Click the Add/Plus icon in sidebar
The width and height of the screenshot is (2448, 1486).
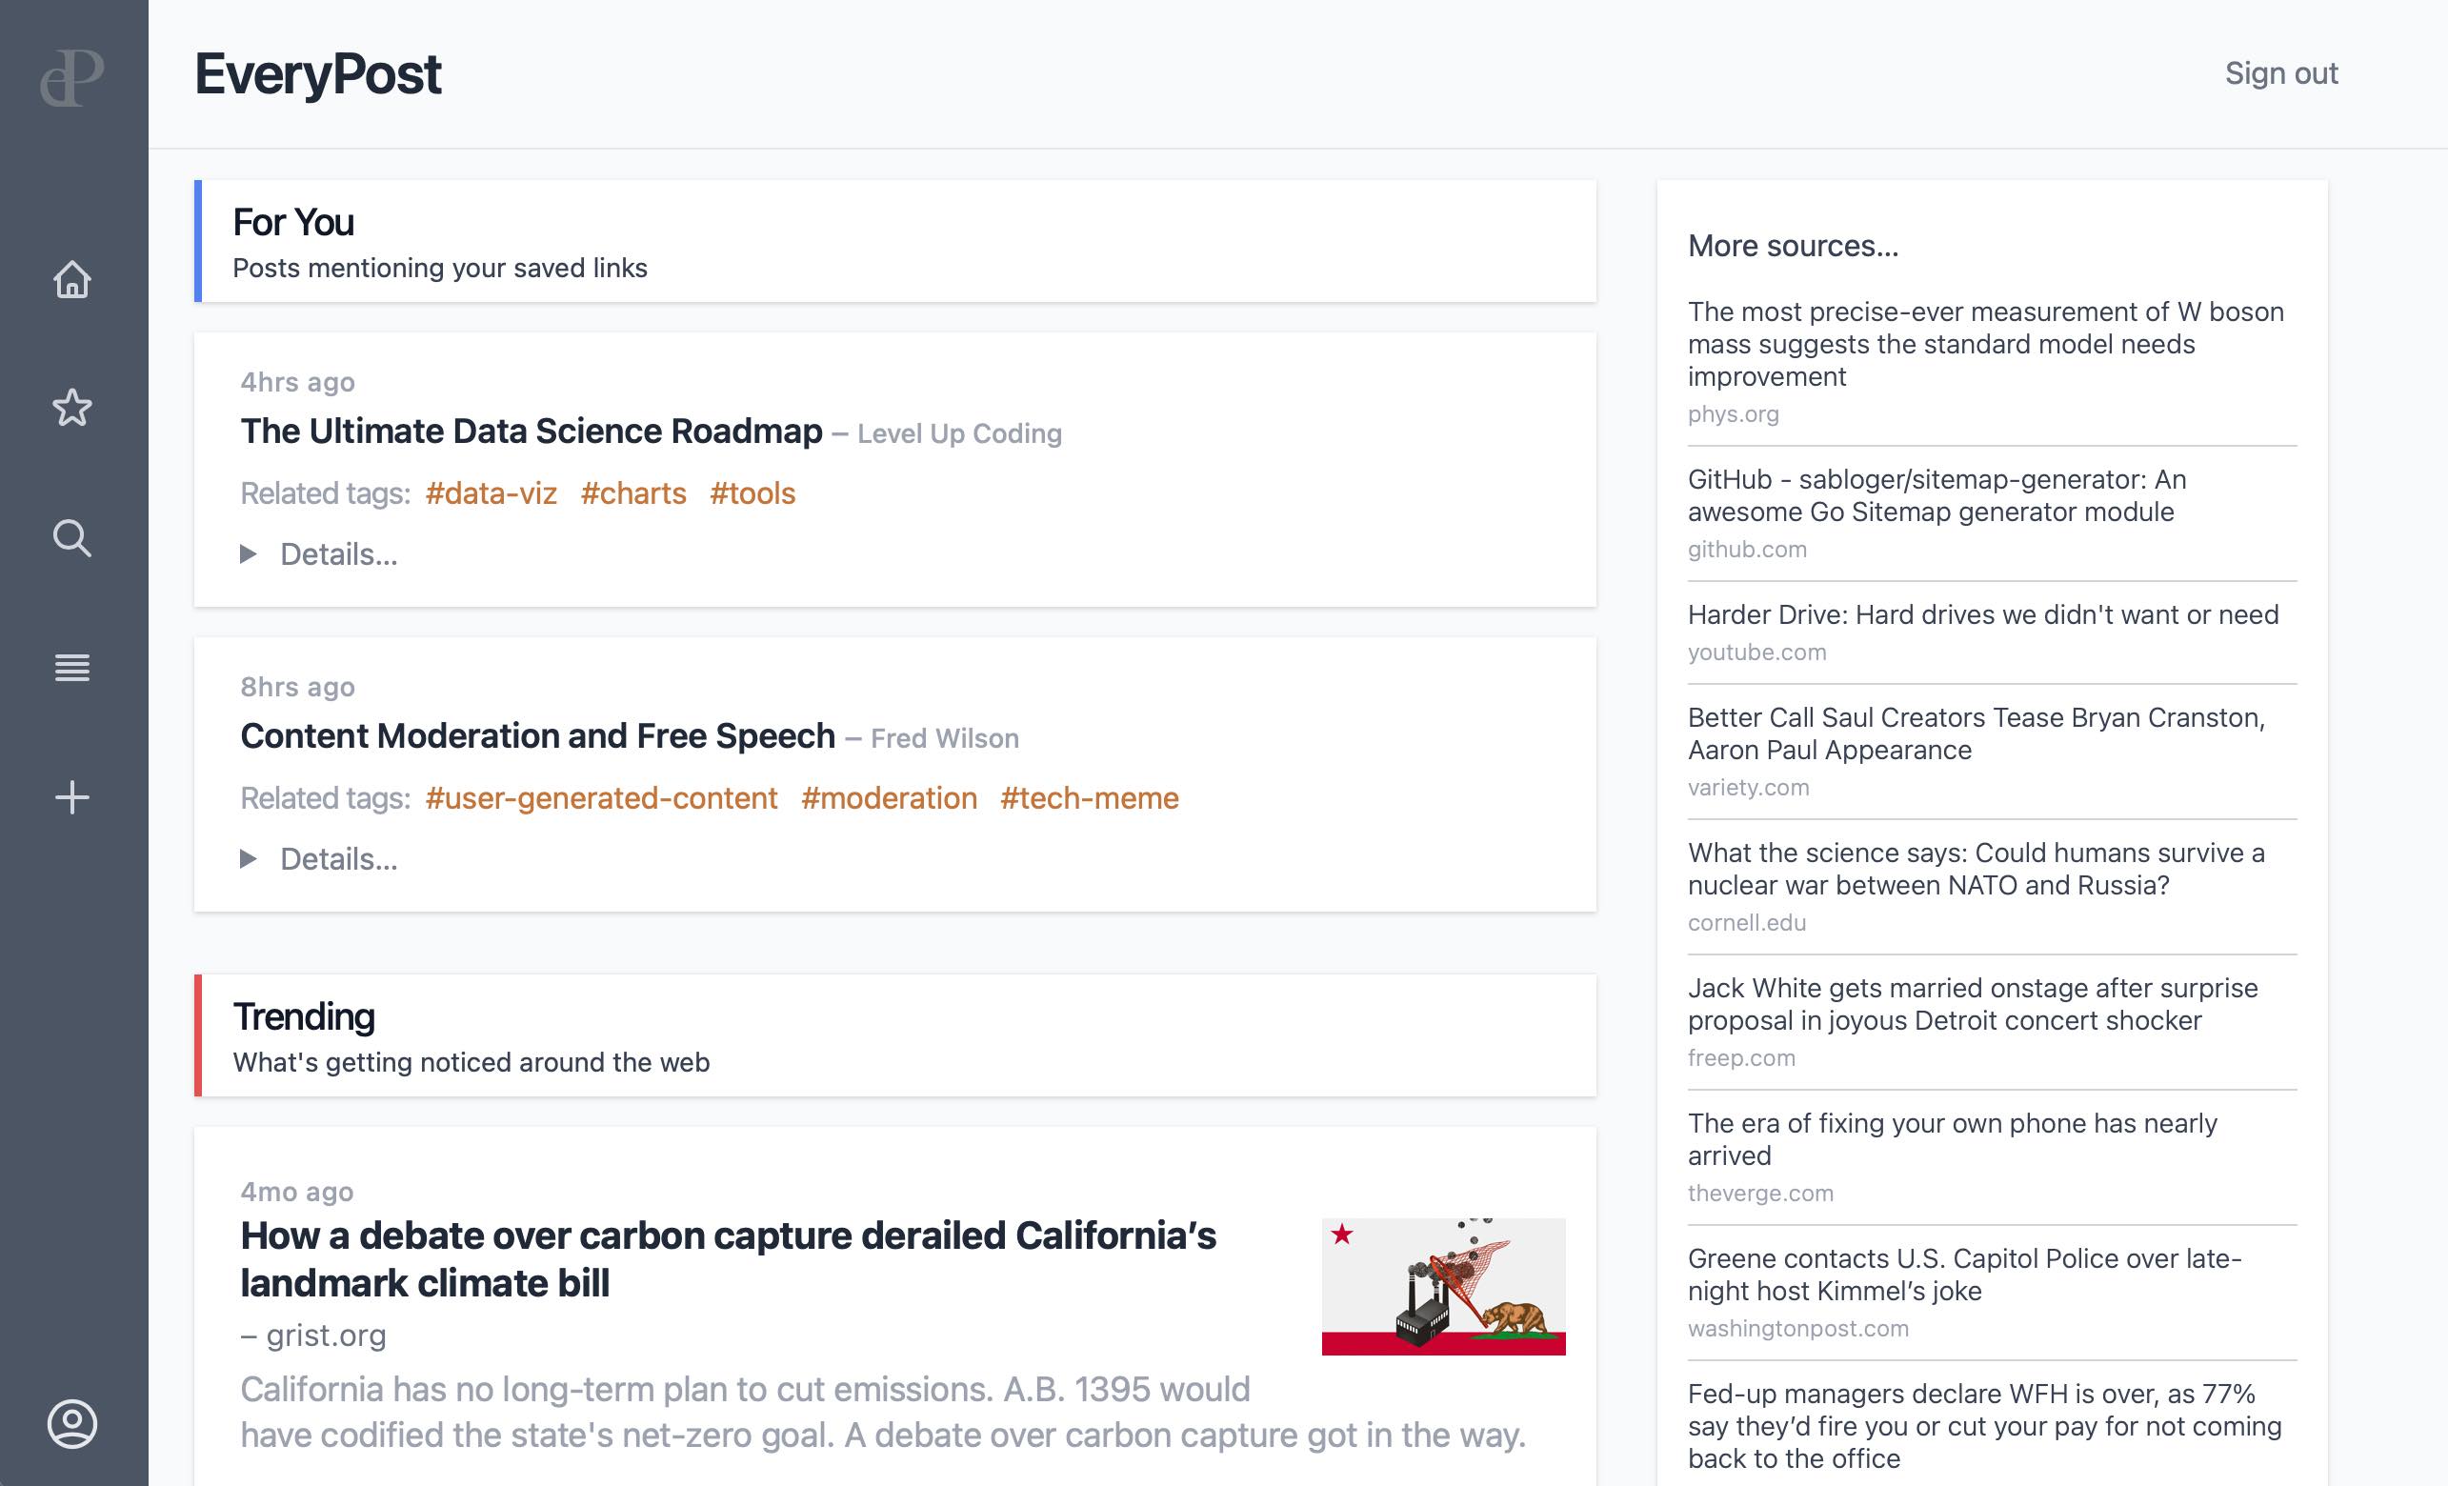73,797
